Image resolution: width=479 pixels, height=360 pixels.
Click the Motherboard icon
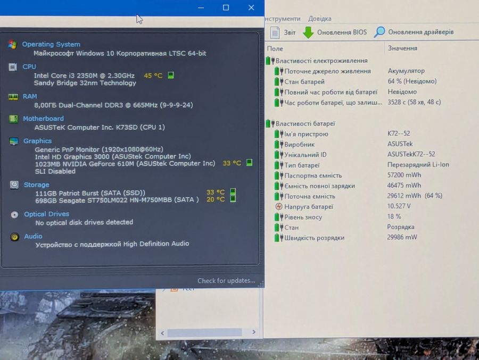click(13, 119)
